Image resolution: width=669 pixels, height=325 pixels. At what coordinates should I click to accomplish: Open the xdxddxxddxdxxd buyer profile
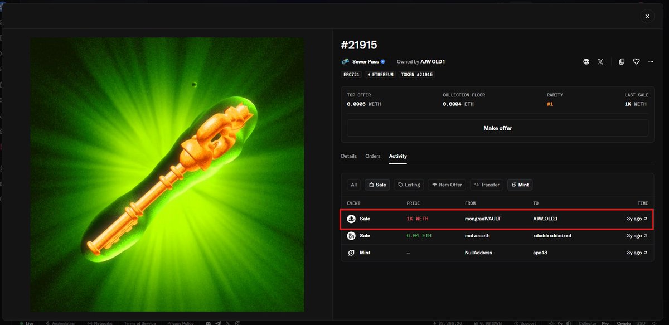[x=552, y=236]
